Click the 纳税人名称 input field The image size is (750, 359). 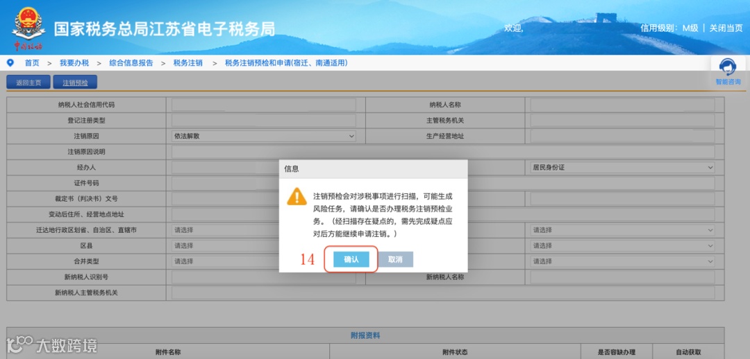tap(622, 105)
